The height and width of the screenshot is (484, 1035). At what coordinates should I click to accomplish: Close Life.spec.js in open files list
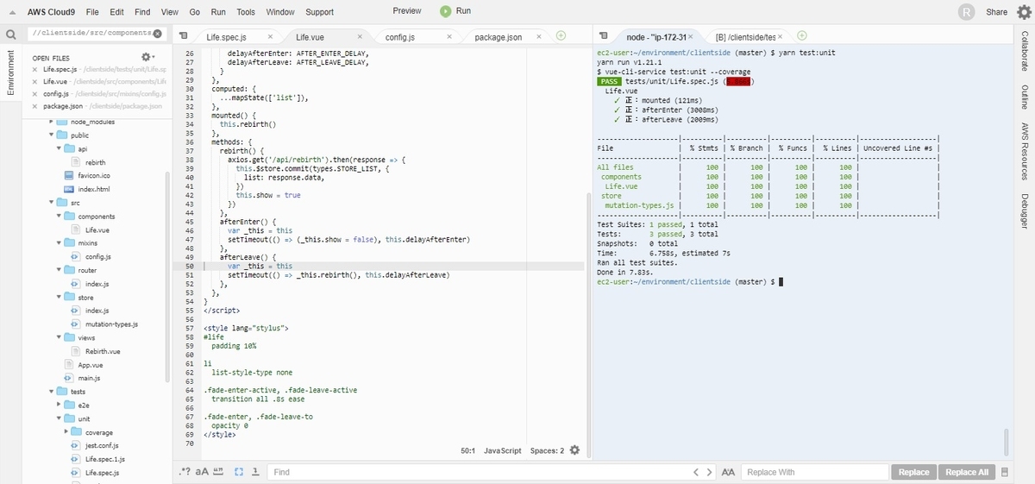(x=34, y=69)
